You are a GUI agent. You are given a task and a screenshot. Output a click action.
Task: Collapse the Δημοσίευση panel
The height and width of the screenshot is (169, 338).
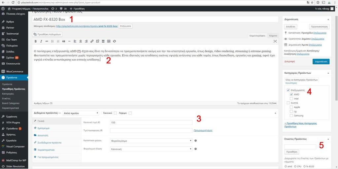(328, 19)
